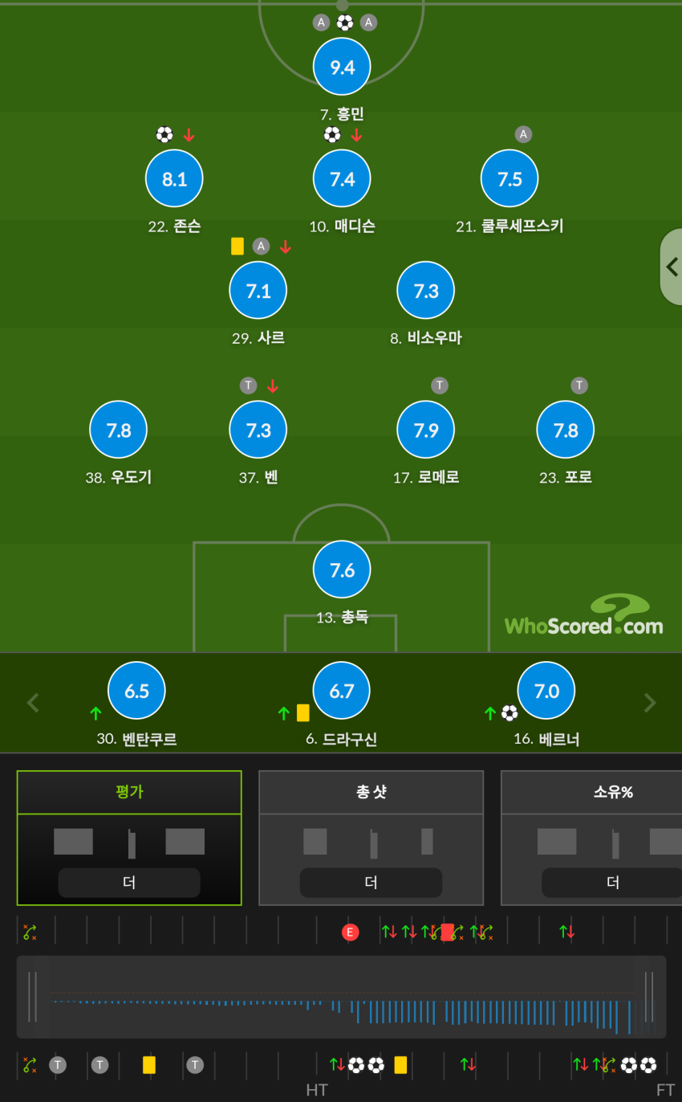Open 17. 로메로 rating 7.9

(426, 430)
